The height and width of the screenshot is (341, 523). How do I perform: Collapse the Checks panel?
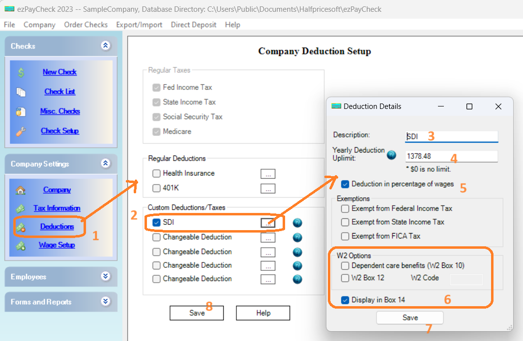pyautogui.click(x=105, y=46)
